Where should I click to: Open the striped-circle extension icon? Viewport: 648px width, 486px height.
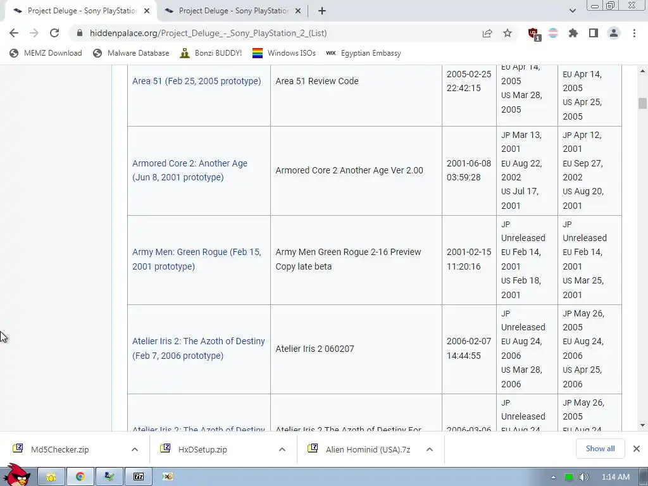553,33
